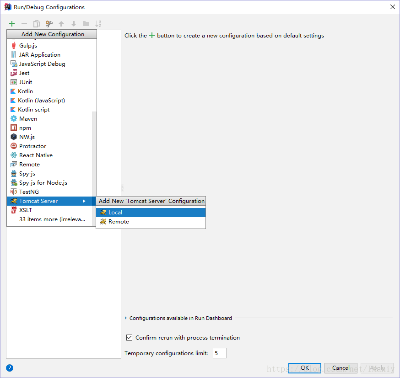Screen dimensions: 400x378
Task: Click the Tomcat Server submenu arrow
Action: click(84, 201)
